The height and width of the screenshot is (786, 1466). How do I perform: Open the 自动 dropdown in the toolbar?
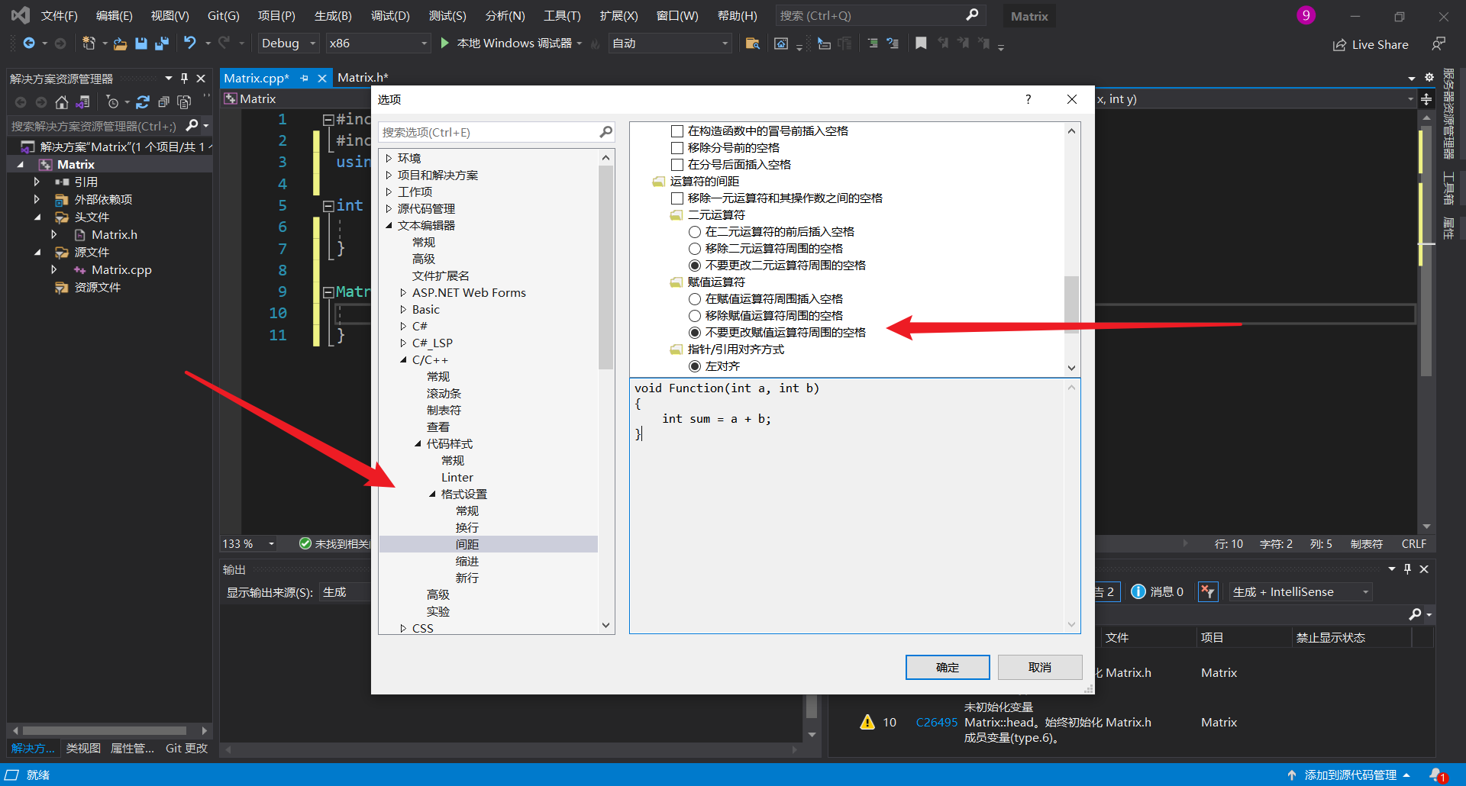(x=670, y=43)
